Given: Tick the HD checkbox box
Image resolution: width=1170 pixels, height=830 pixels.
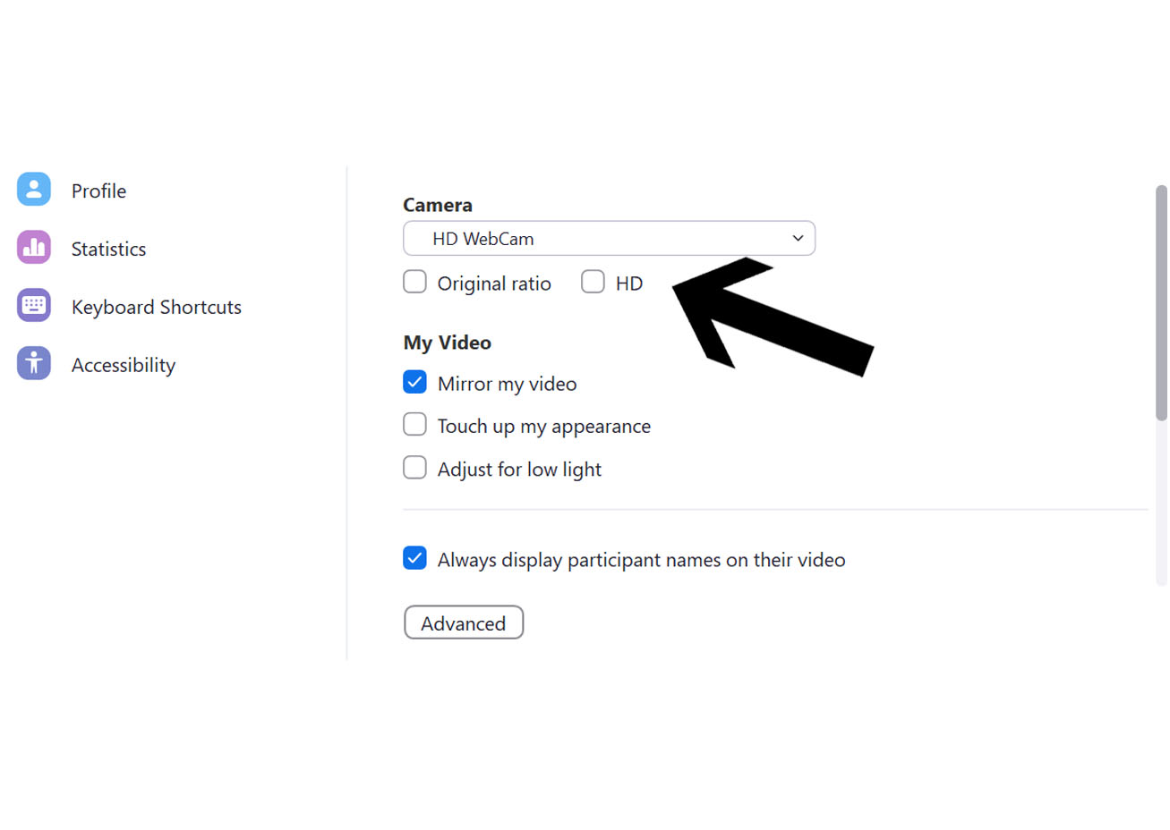Looking at the screenshot, I should [x=593, y=283].
